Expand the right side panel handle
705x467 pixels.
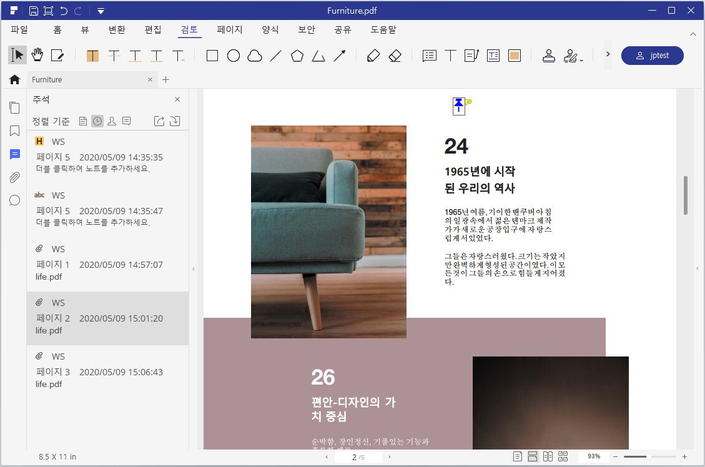pos(698,269)
